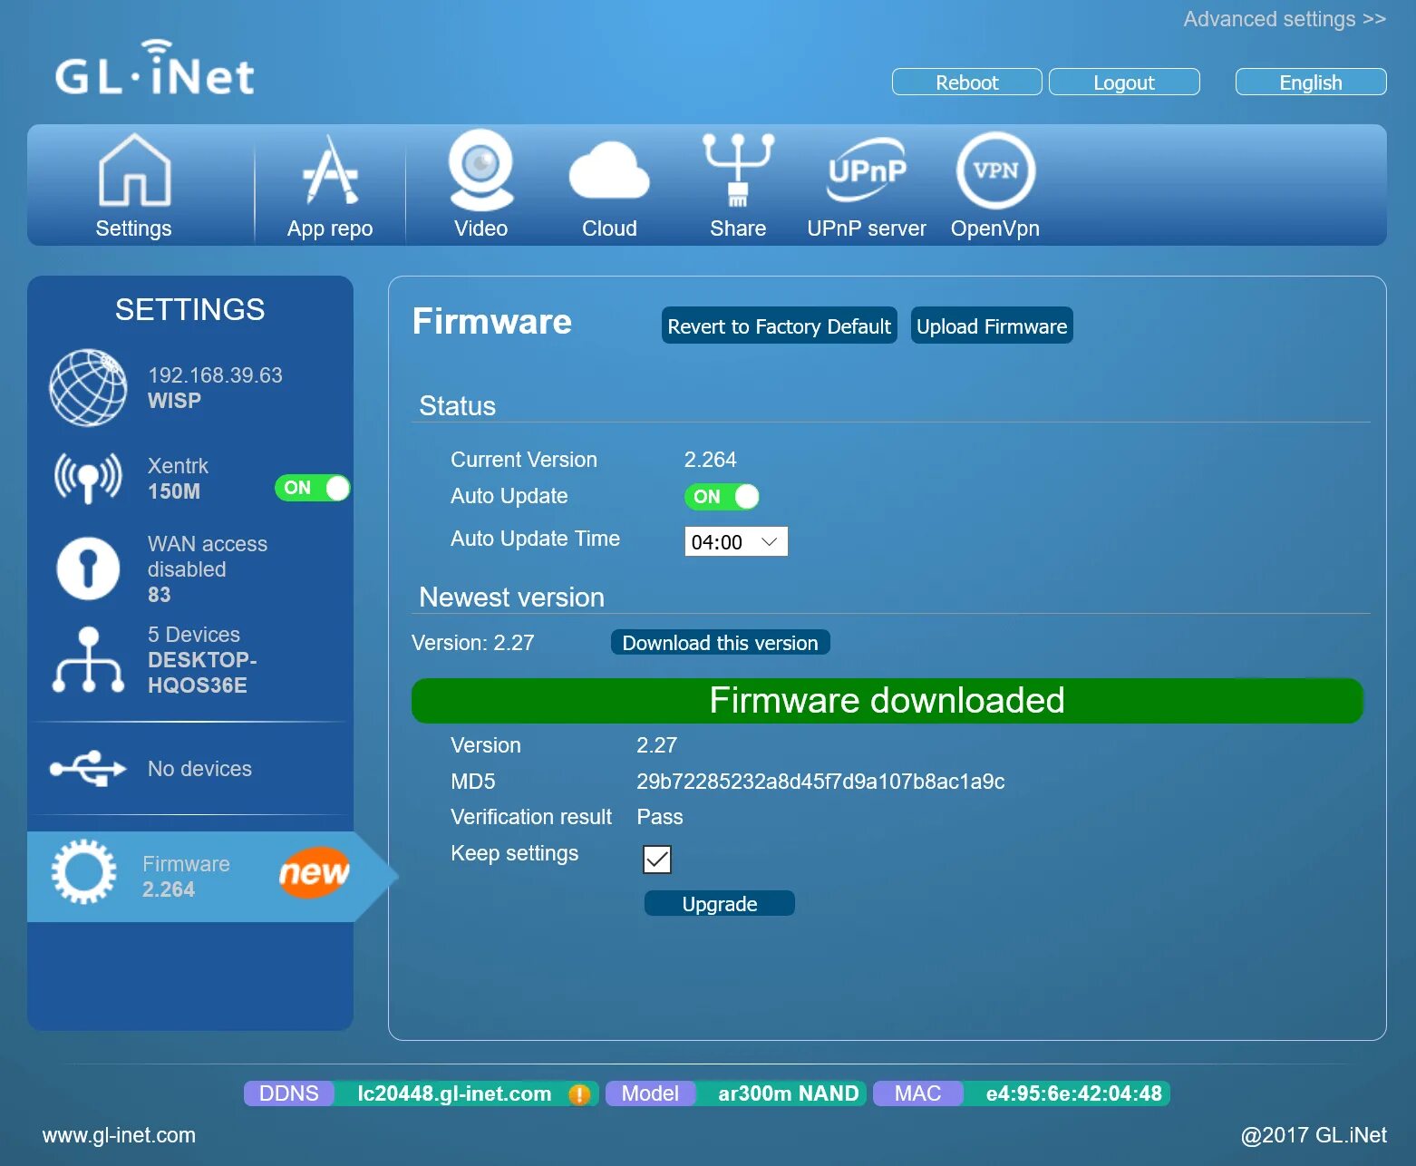Open www.gl-inet.com link
The height and width of the screenshot is (1166, 1416).
119,1135
